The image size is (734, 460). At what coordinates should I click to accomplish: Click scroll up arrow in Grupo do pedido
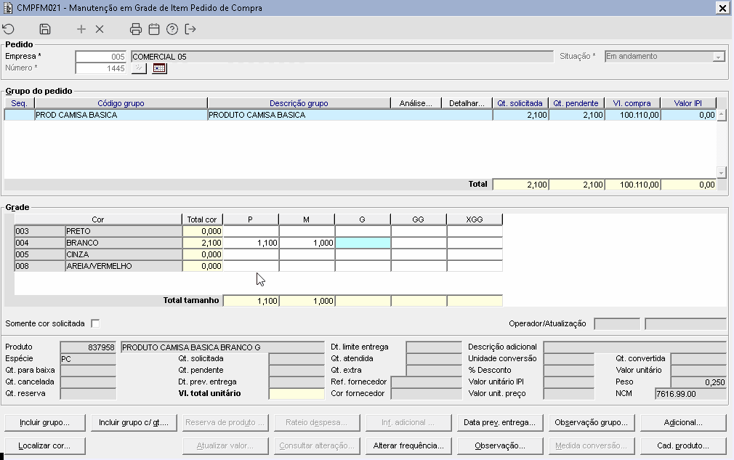722,114
